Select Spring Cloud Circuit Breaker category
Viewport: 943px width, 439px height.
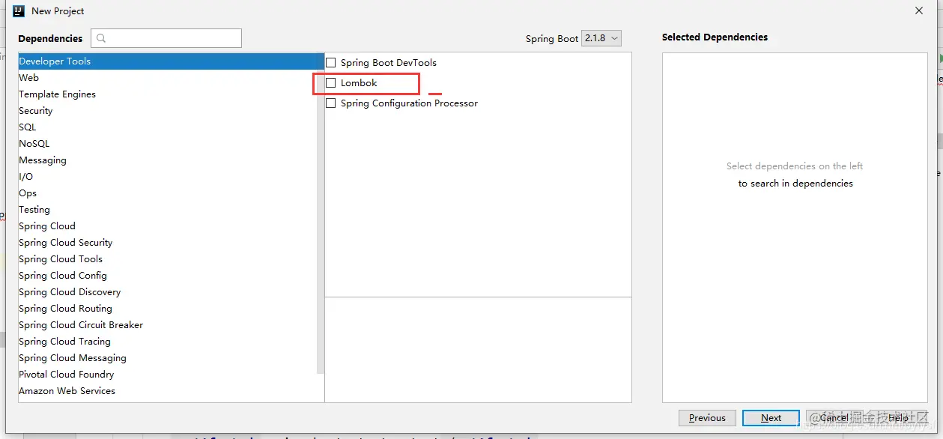click(x=171, y=325)
